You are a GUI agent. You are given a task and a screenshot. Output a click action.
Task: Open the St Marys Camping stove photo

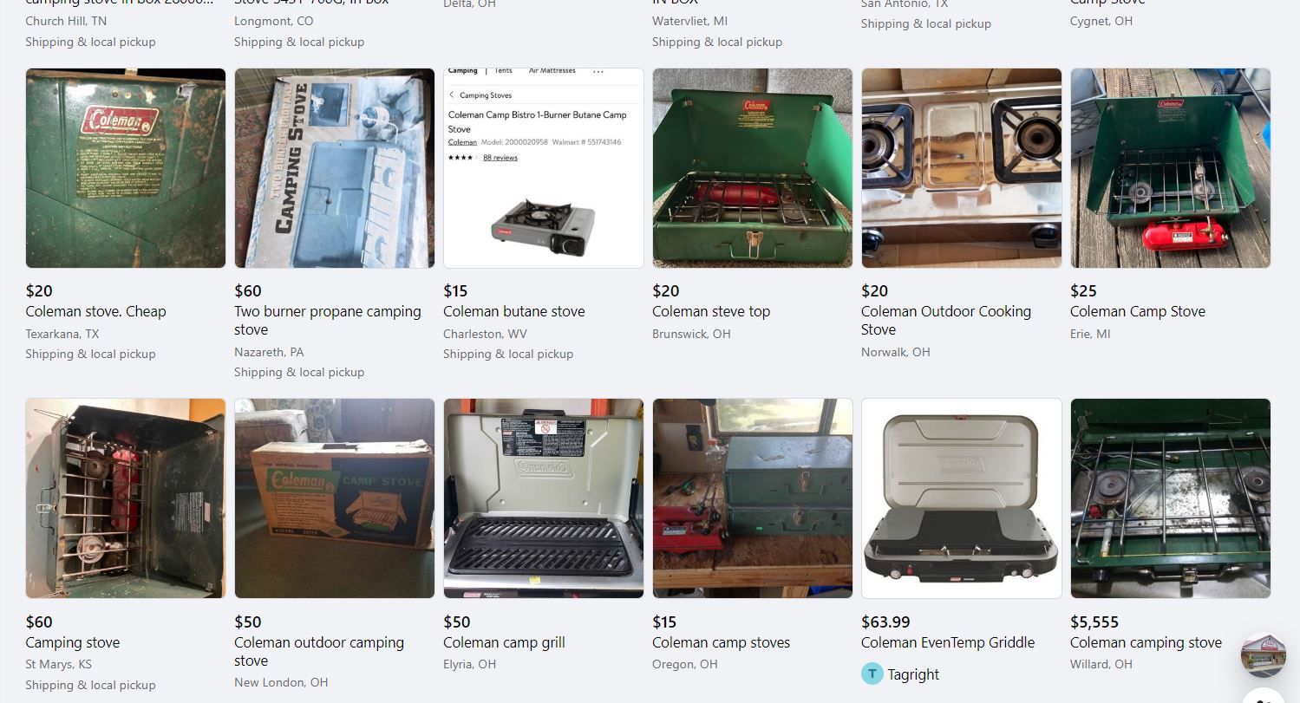click(126, 498)
